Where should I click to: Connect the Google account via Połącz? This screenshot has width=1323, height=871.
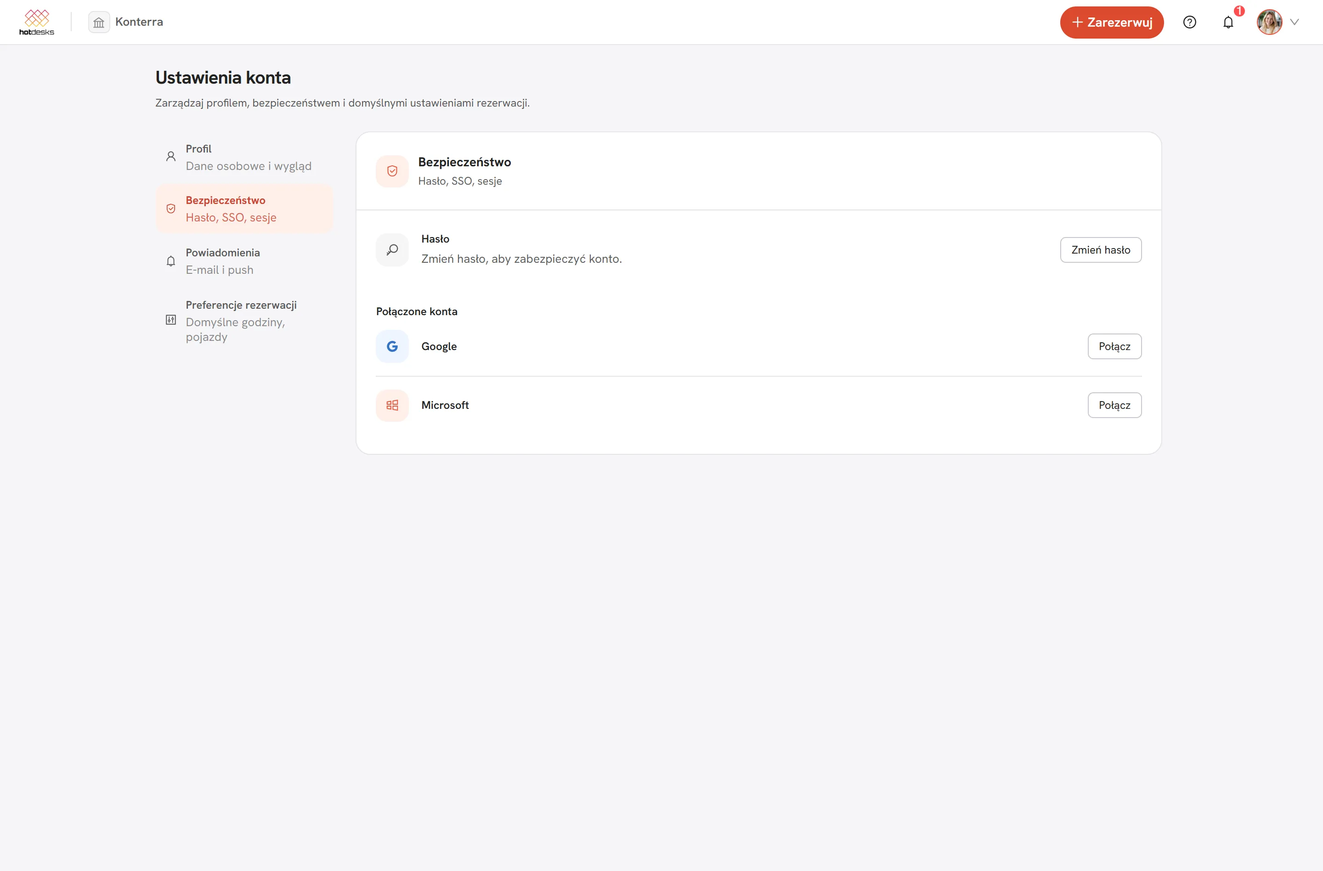(1114, 346)
